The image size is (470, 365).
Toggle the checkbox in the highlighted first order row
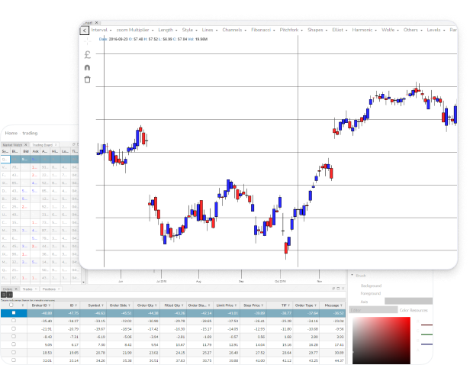click(13, 313)
